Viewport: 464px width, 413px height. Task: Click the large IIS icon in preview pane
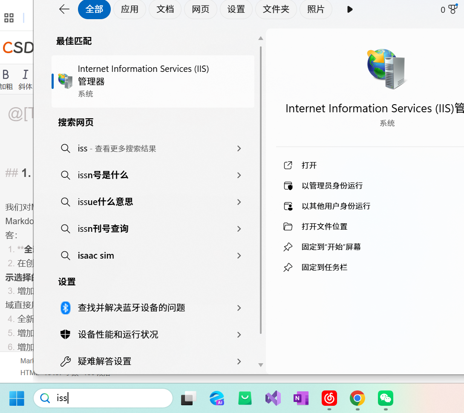pyautogui.click(x=386, y=68)
